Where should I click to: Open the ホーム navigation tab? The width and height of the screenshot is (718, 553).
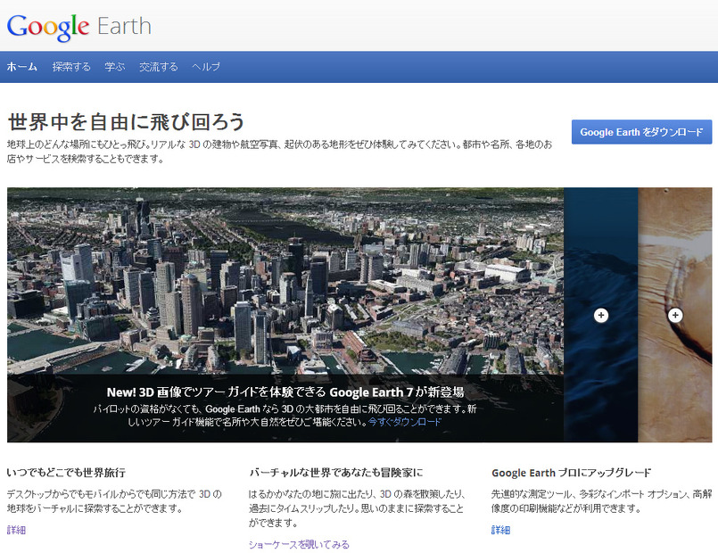click(22, 67)
